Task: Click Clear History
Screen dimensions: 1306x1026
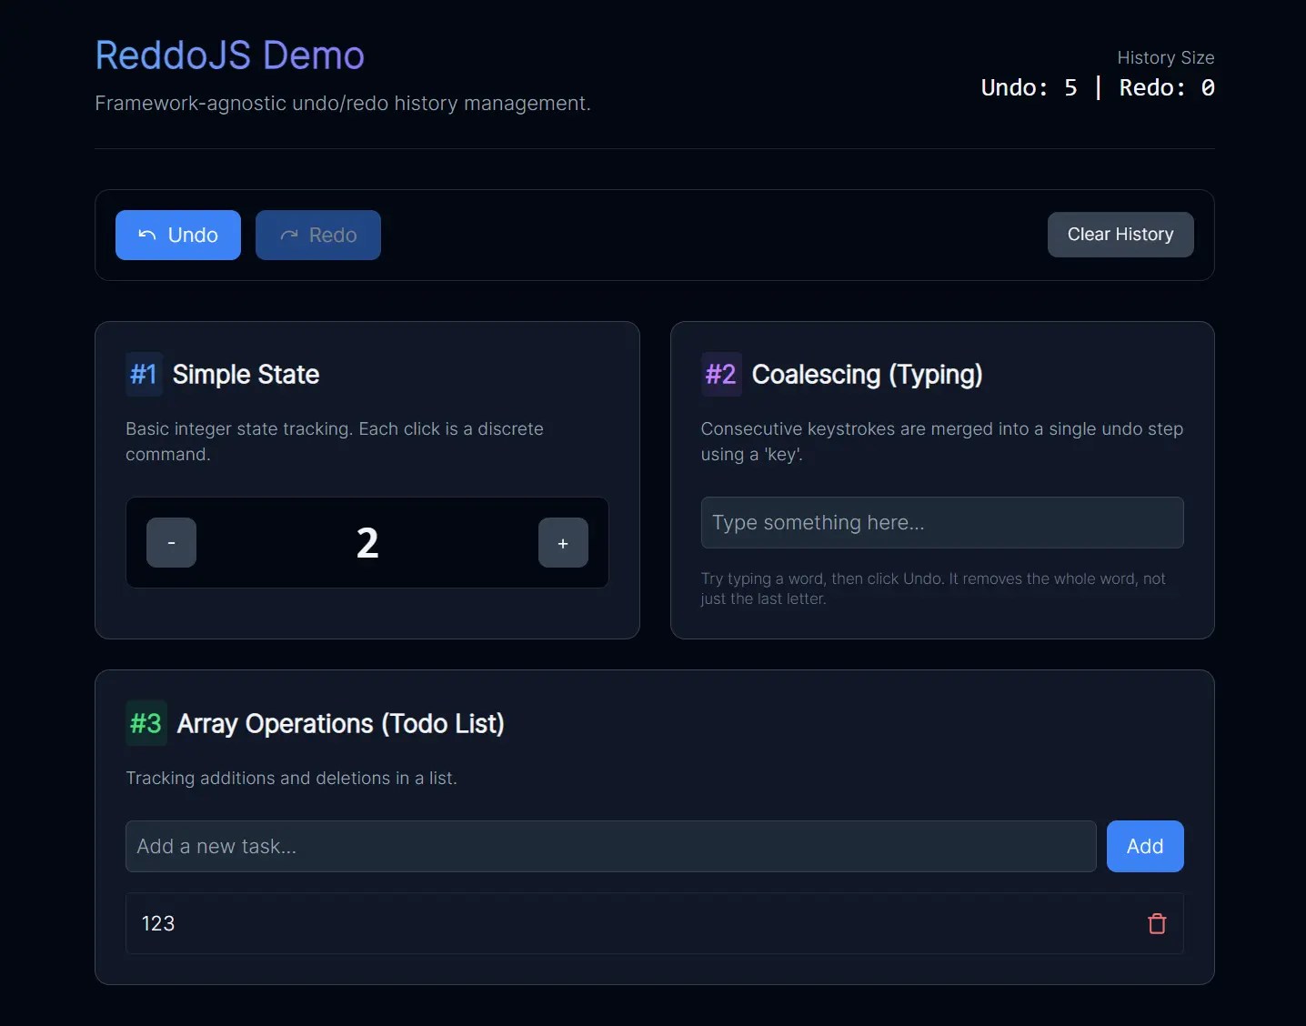Action: click(x=1120, y=234)
